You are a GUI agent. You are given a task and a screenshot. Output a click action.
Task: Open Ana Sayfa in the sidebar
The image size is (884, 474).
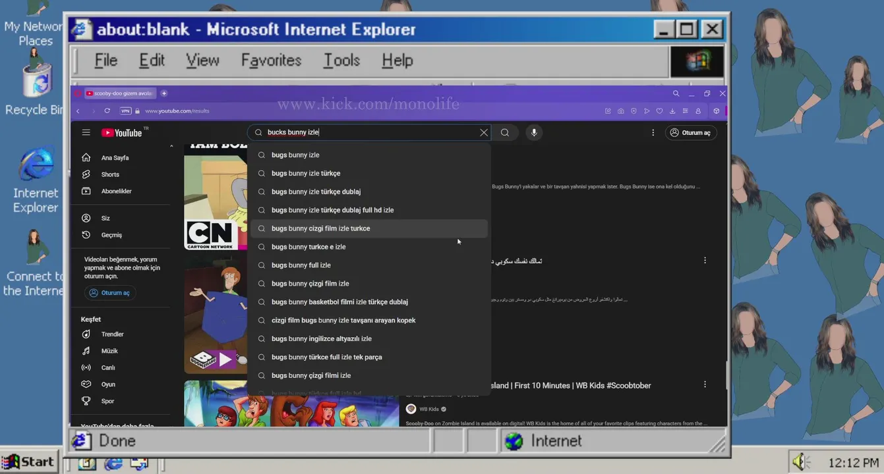(115, 158)
